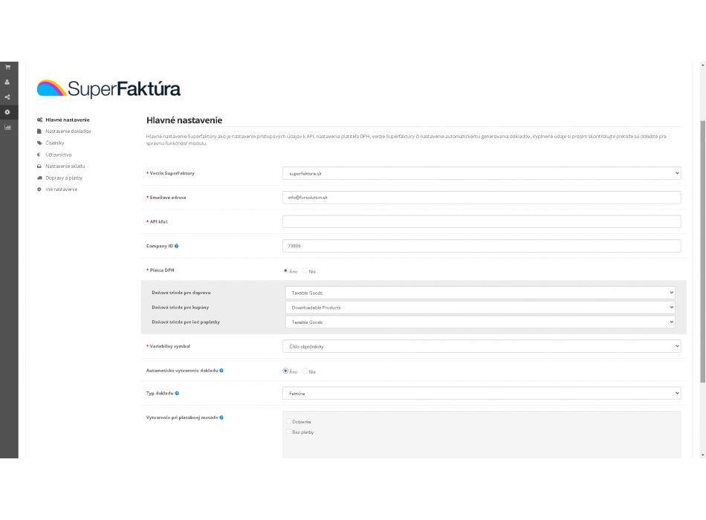The image size is (706, 520).
Task: Click the inbox icon beside Nastavenie skladu
Action: tap(39, 166)
